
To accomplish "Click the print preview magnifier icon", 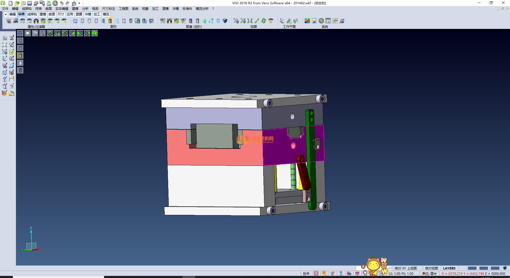I will tap(55, 3).
